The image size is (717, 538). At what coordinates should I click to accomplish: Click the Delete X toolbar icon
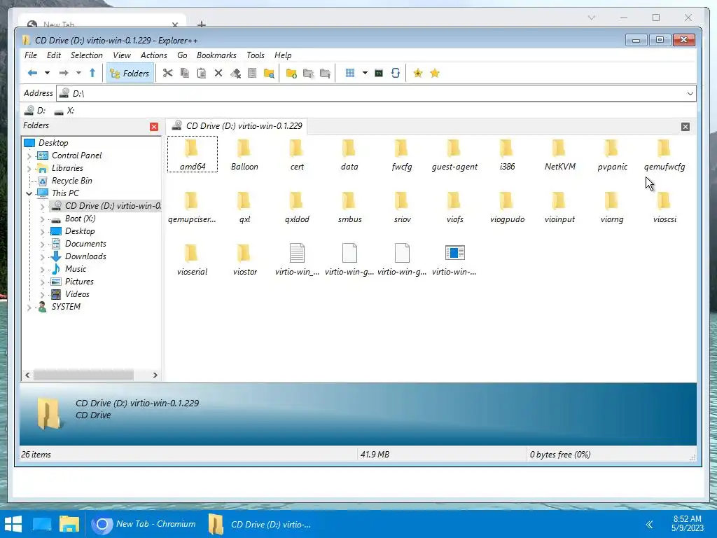point(218,73)
